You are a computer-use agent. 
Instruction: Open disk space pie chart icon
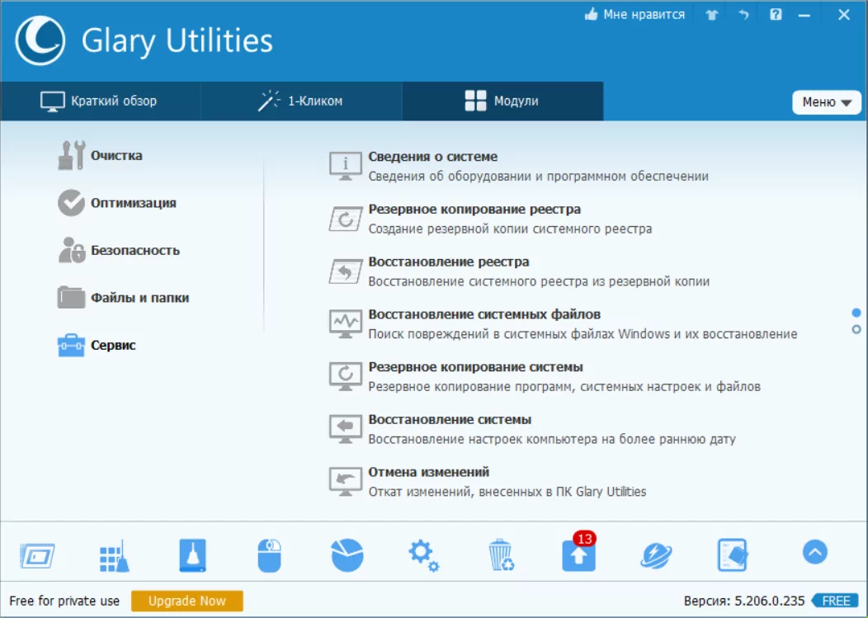point(347,554)
